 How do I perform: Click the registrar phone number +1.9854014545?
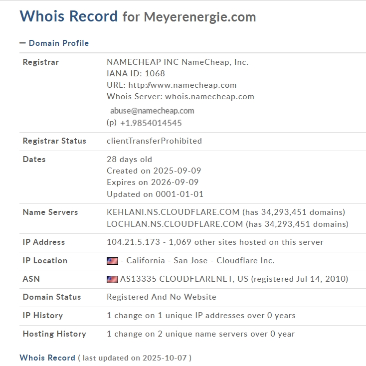(151, 123)
